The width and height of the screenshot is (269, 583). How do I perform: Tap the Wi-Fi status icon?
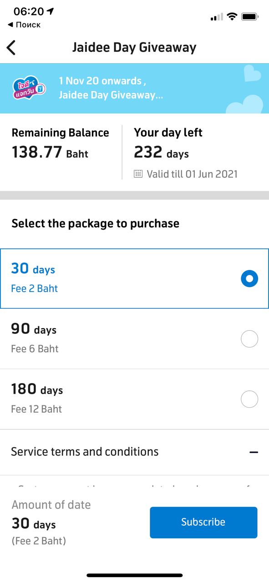pyautogui.click(x=232, y=17)
